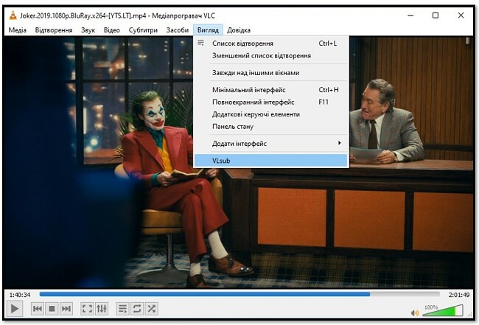Image resolution: width=479 pixels, height=325 pixels.
Task: Mute audio via speaker icon
Action: 415,312
